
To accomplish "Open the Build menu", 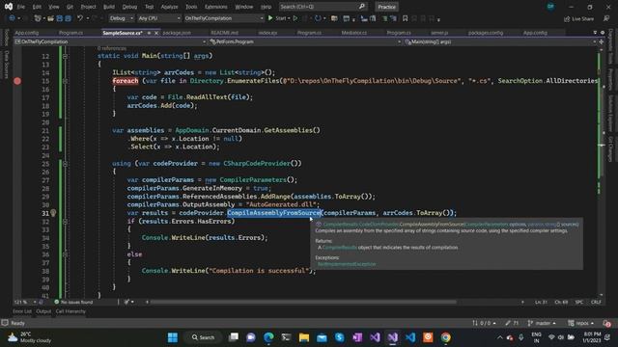I will click(x=109, y=7).
